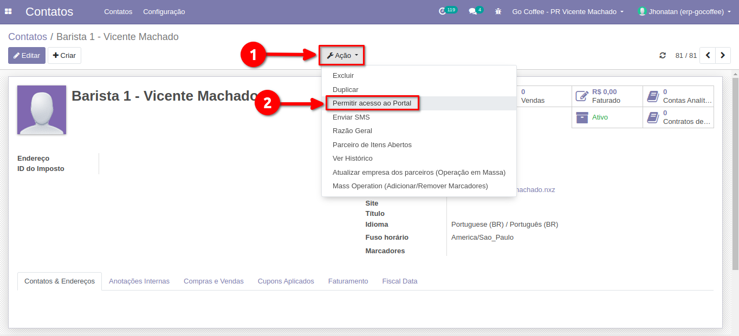Click the Contatos breadcrumb link

28,37
